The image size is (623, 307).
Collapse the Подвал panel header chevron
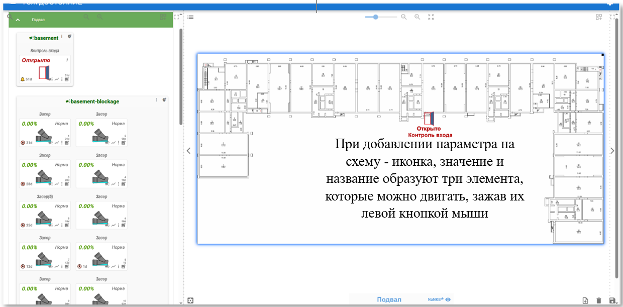pos(18,20)
